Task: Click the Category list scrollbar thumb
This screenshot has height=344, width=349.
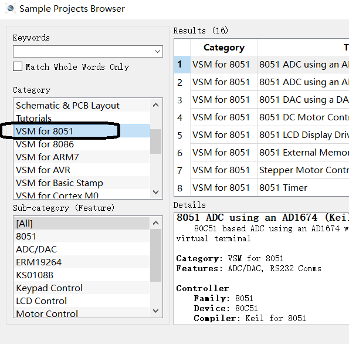Action: point(156,141)
